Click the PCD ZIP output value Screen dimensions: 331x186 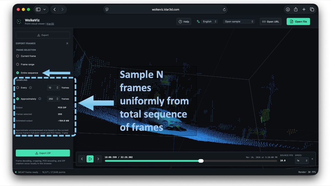point(62,107)
